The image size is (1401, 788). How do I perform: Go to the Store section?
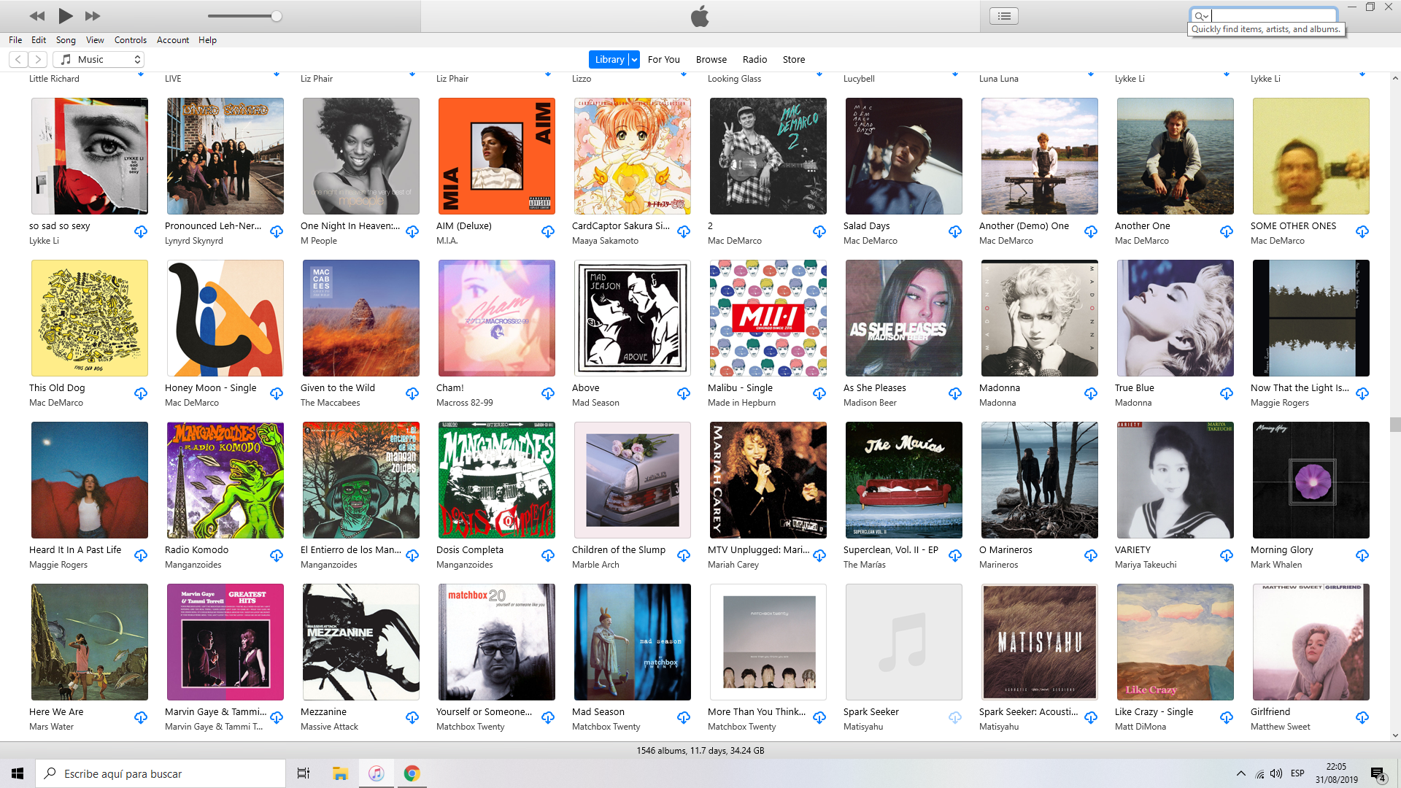pos(793,59)
